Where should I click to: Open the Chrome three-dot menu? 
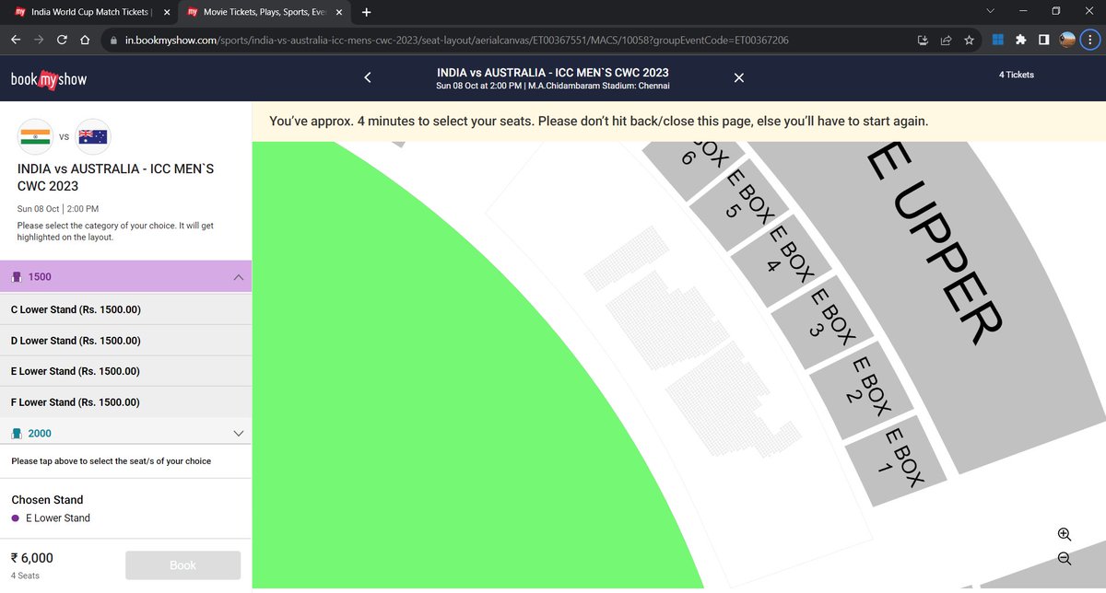1090,41
